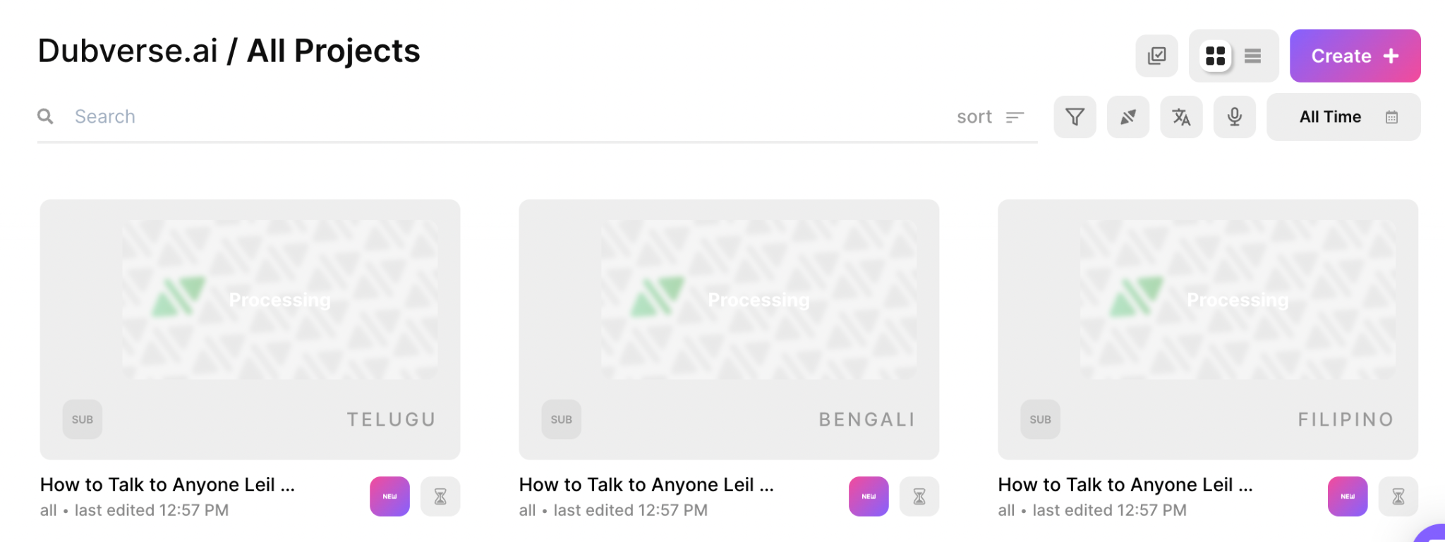
Task: Click the NEW badge on Bengali project
Action: pos(869,496)
